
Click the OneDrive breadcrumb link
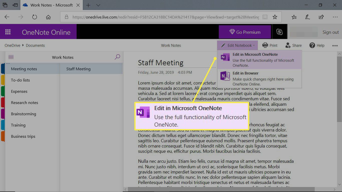[13, 45]
